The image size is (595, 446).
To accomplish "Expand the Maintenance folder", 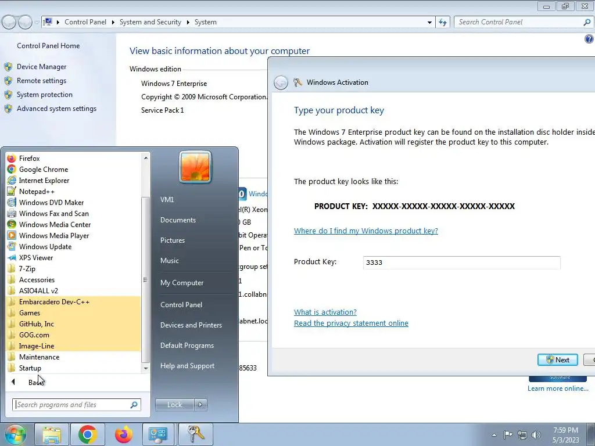I will (x=39, y=357).
